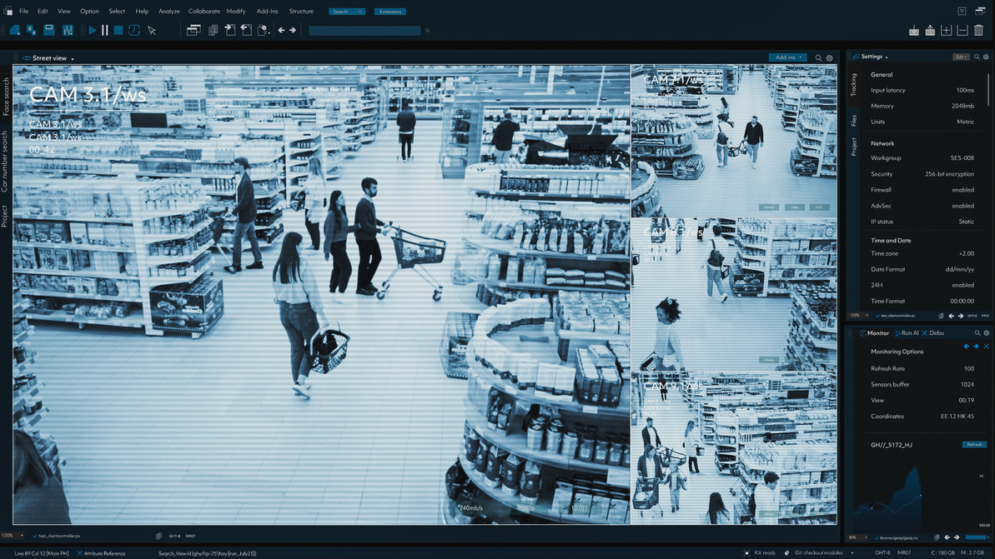The image size is (995, 559).
Task: Select the Stop icon in the toolbar
Action: pos(116,30)
